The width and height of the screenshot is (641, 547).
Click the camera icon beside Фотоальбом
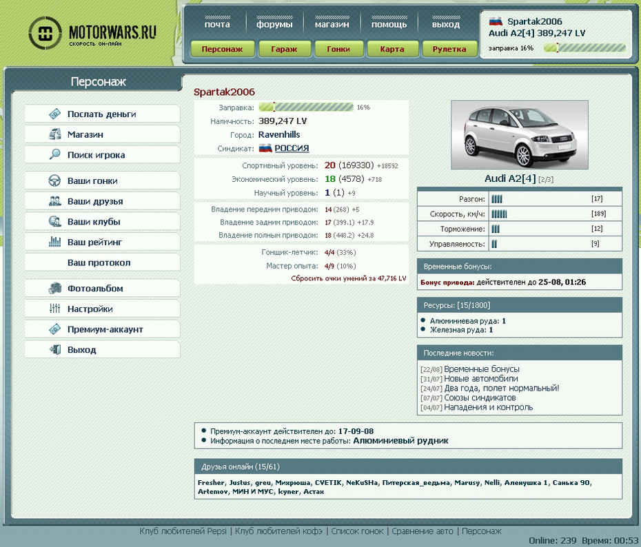(54, 289)
